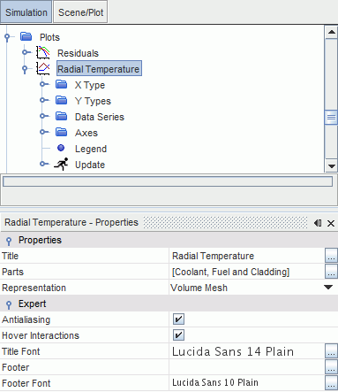Uncheck the Hover Interactions checkbox
338x392 pixels.
178,335
